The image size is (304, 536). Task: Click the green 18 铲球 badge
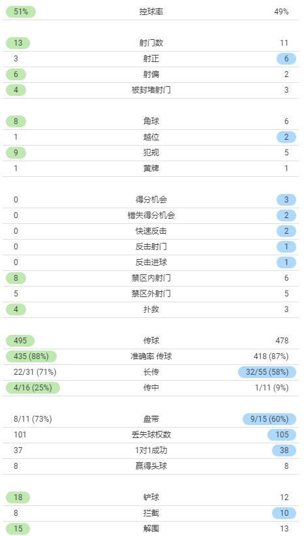[x=18, y=497]
